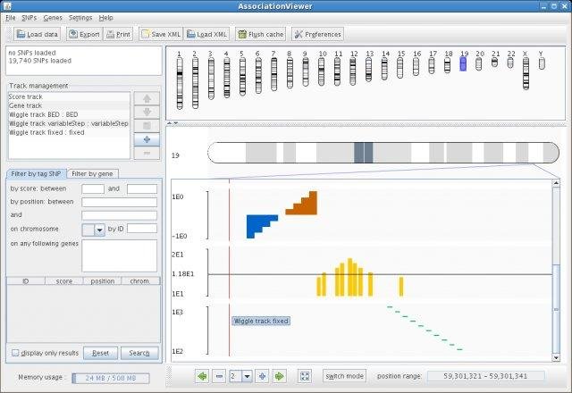Screen dimensions: 572x393
Task: Open the File menu
Action: (11, 18)
